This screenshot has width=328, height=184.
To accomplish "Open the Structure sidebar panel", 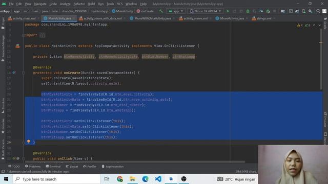I will tap(3, 106).
